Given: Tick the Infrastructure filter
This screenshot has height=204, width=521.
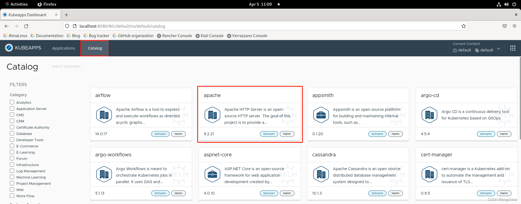Looking at the screenshot, I should 12,164.
